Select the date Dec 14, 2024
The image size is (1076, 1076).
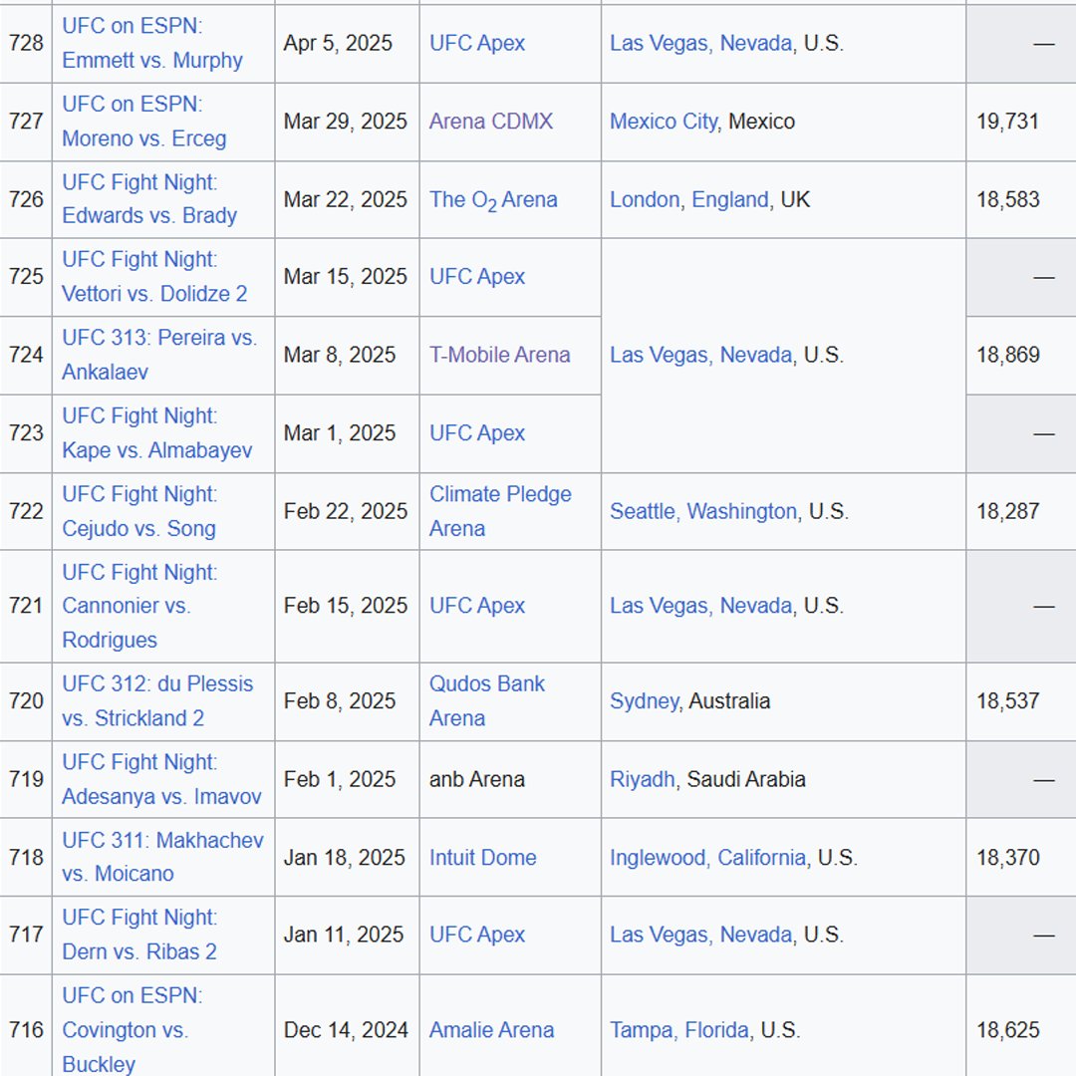(346, 1029)
